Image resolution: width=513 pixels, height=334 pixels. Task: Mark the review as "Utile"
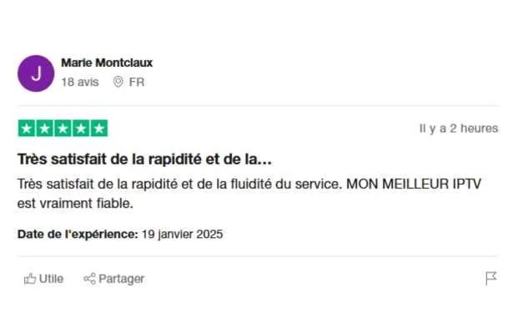[51, 279]
